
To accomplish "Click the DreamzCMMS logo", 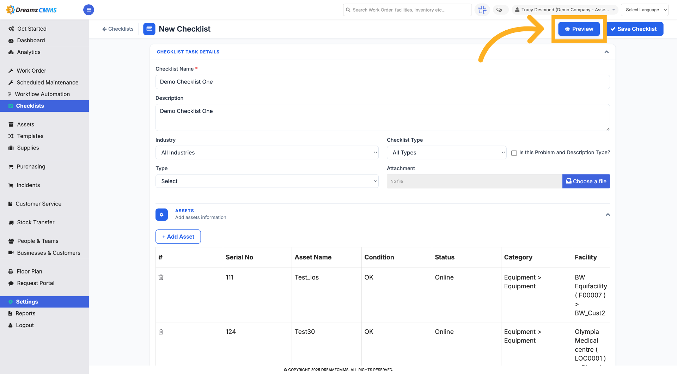I will 32,10.
